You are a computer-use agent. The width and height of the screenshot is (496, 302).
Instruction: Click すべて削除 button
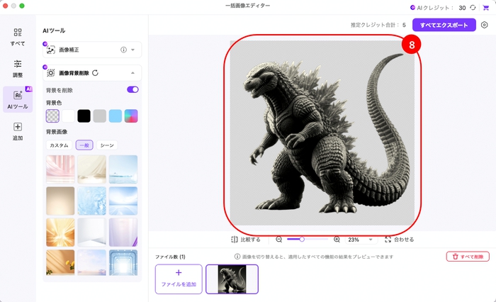click(468, 257)
